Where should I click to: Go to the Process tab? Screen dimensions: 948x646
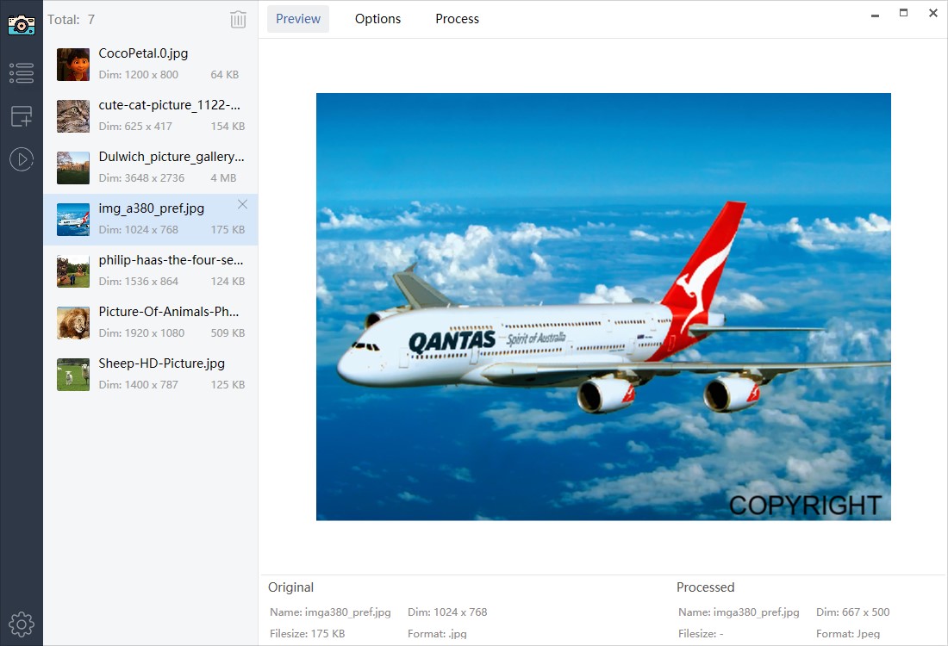point(457,19)
